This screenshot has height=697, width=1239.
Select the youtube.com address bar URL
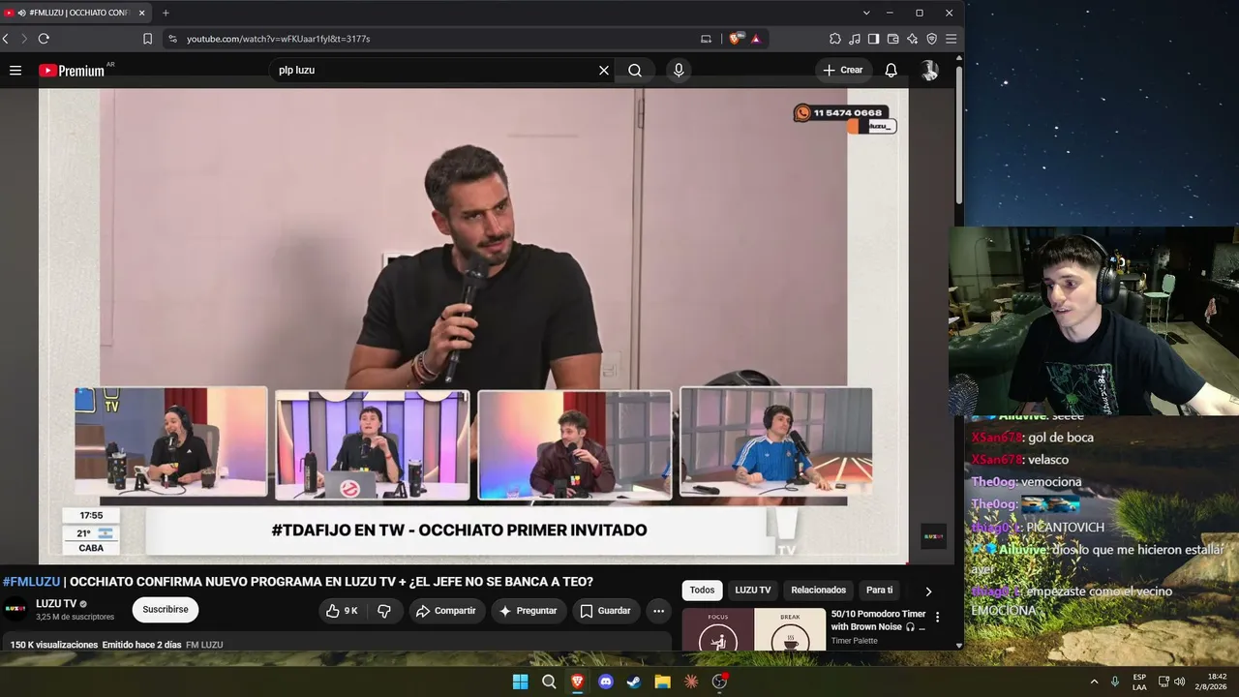click(279, 39)
